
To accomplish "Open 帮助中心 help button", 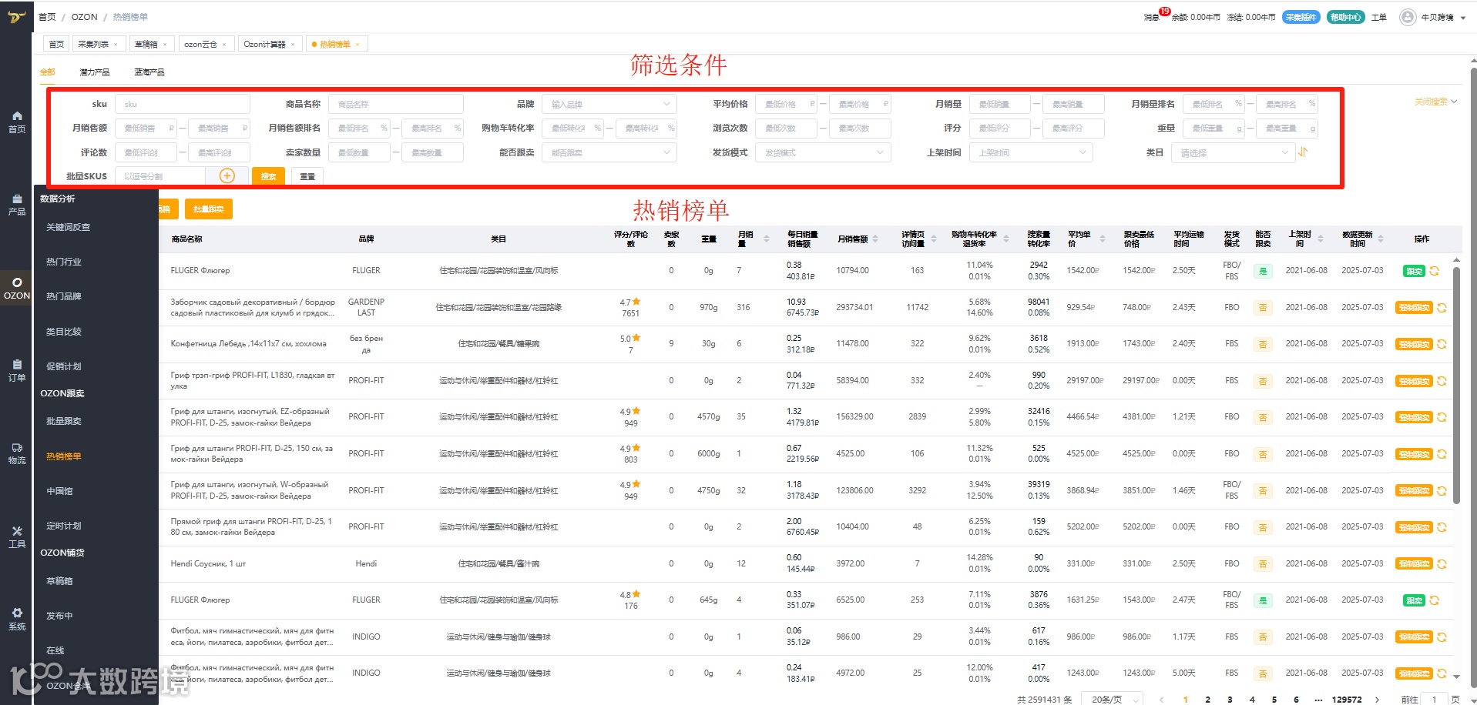I will pyautogui.click(x=1345, y=17).
